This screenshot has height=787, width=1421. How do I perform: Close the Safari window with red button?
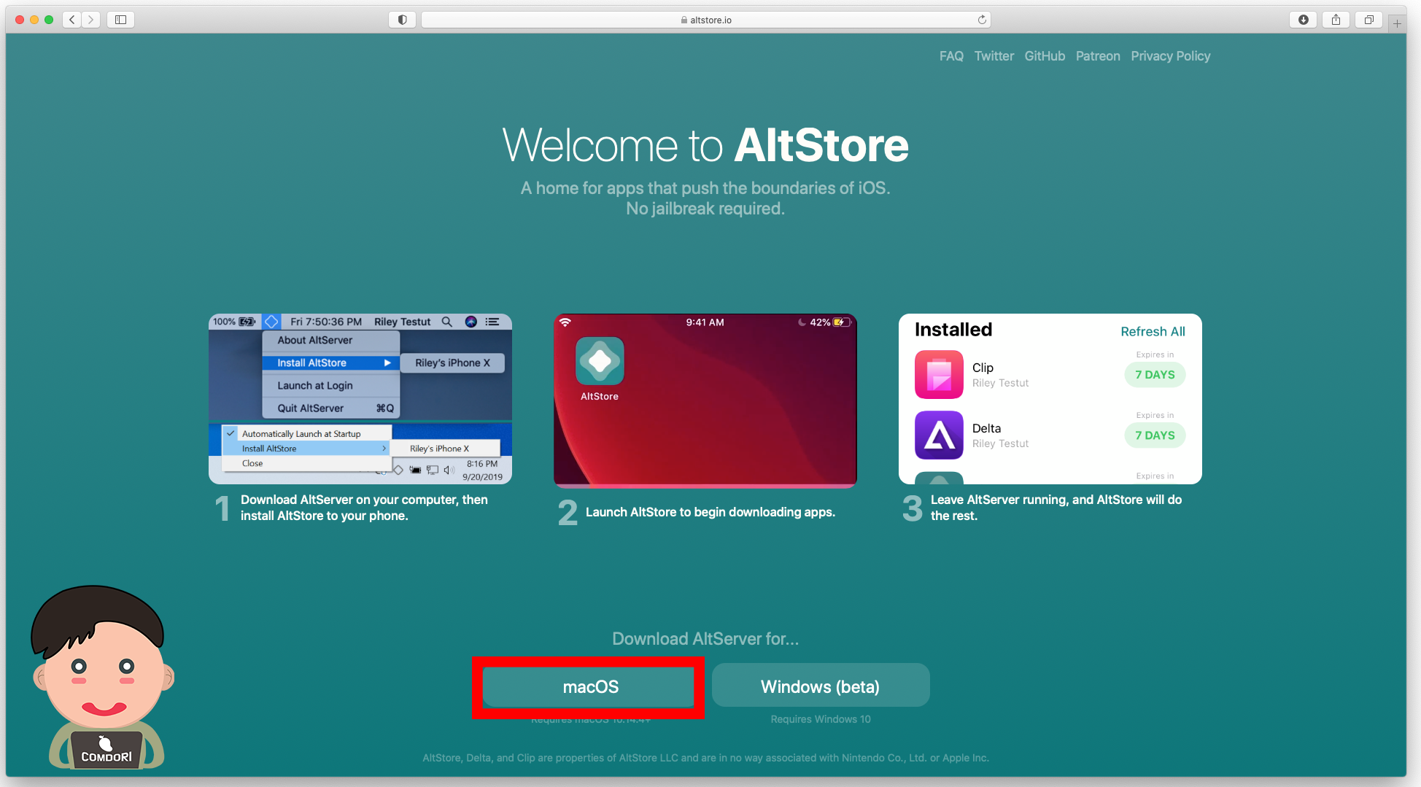pyautogui.click(x=20, y=20)
